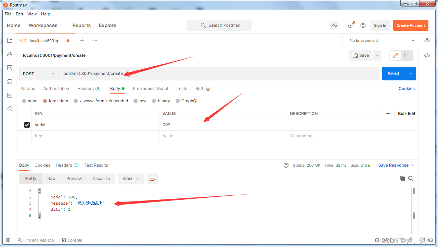Open Settings gear icon
The width and height of the screenshot is (438, 247).
[x=363, y=25]
